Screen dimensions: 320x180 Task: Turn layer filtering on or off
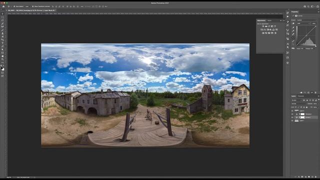point(319,99)
